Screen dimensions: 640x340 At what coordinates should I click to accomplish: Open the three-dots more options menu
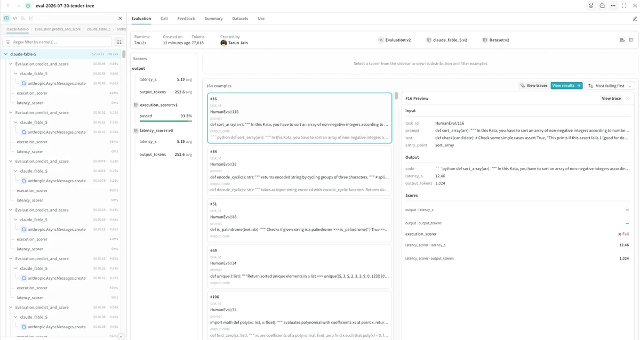[613, 6]
